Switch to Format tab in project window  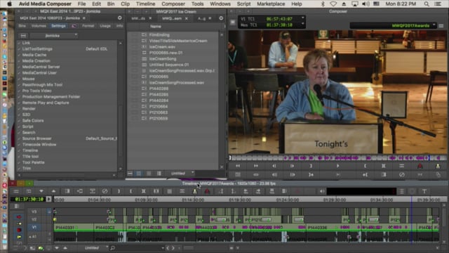(x=88, y=26)
